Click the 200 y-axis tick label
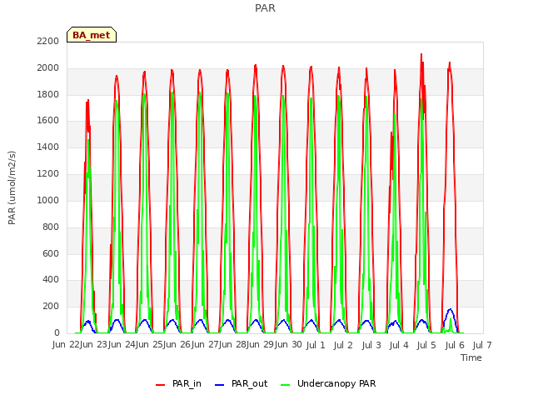Screen dimensions: 533x400 [51, 306]
